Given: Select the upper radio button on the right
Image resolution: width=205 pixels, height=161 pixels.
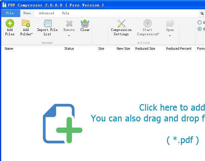Looking at the screenshot, I should 199,23.
